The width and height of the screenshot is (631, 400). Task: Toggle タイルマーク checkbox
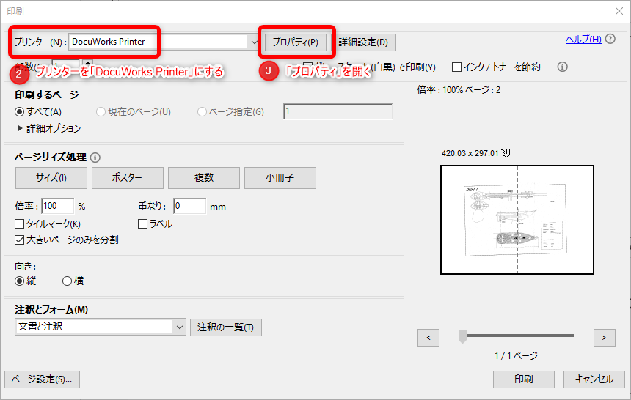20,224
